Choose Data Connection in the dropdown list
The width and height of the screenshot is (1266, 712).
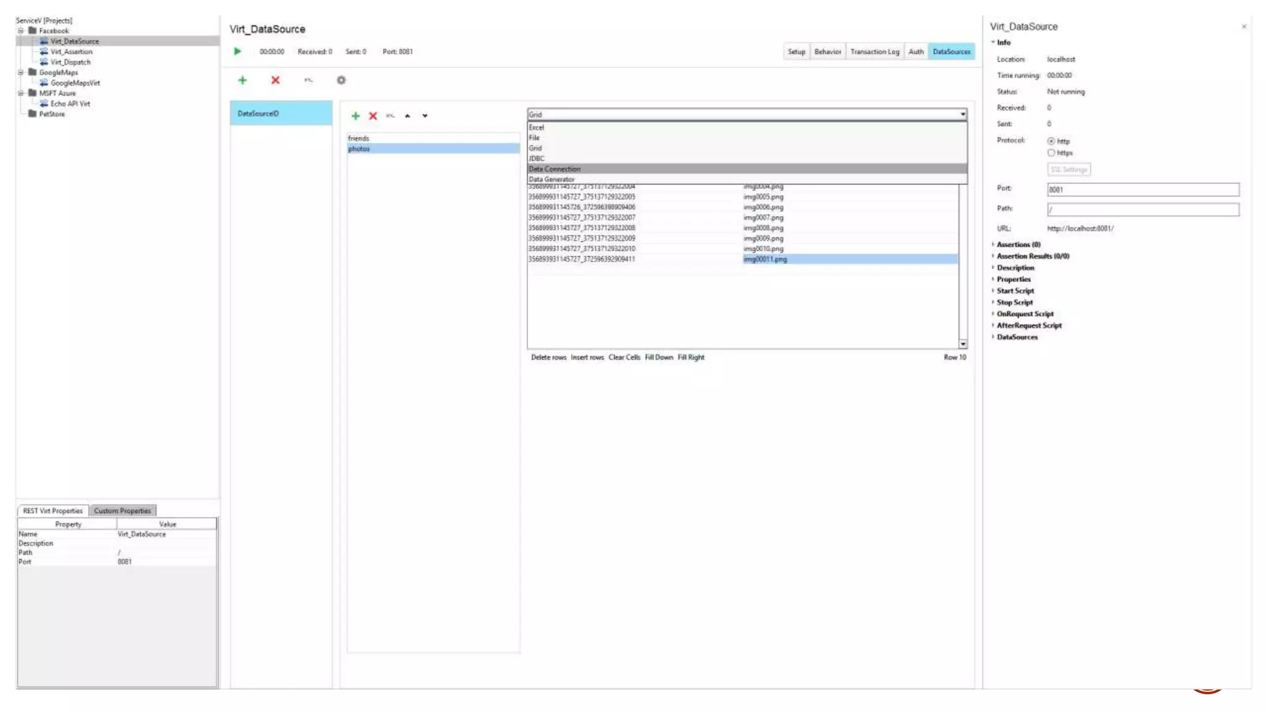click(x=554, y=169)
